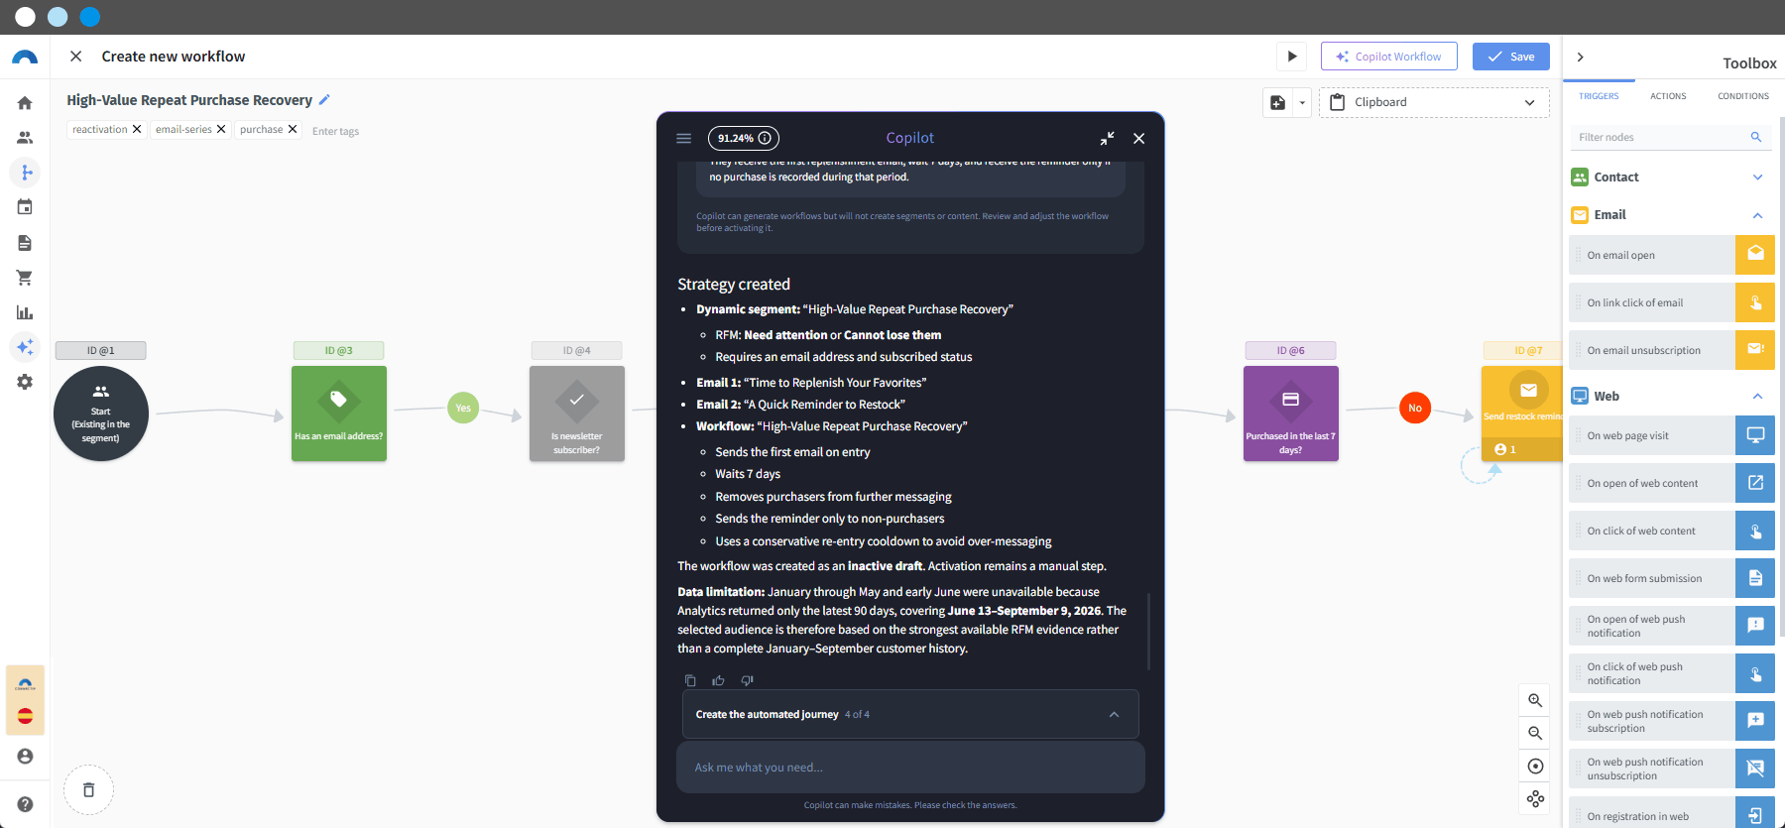This screenshot has height=828, width=1785.
Task: Click the trash delete icon on canvas
Action: pos(88,789)
